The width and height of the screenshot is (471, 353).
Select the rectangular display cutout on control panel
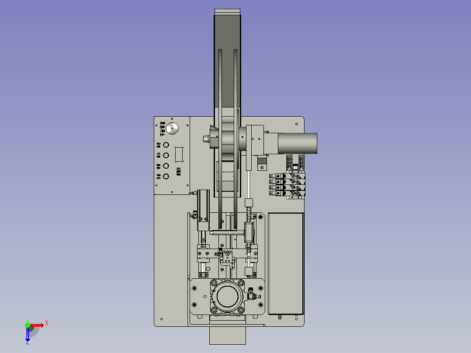pyautogui.click(x=179, y=154)
